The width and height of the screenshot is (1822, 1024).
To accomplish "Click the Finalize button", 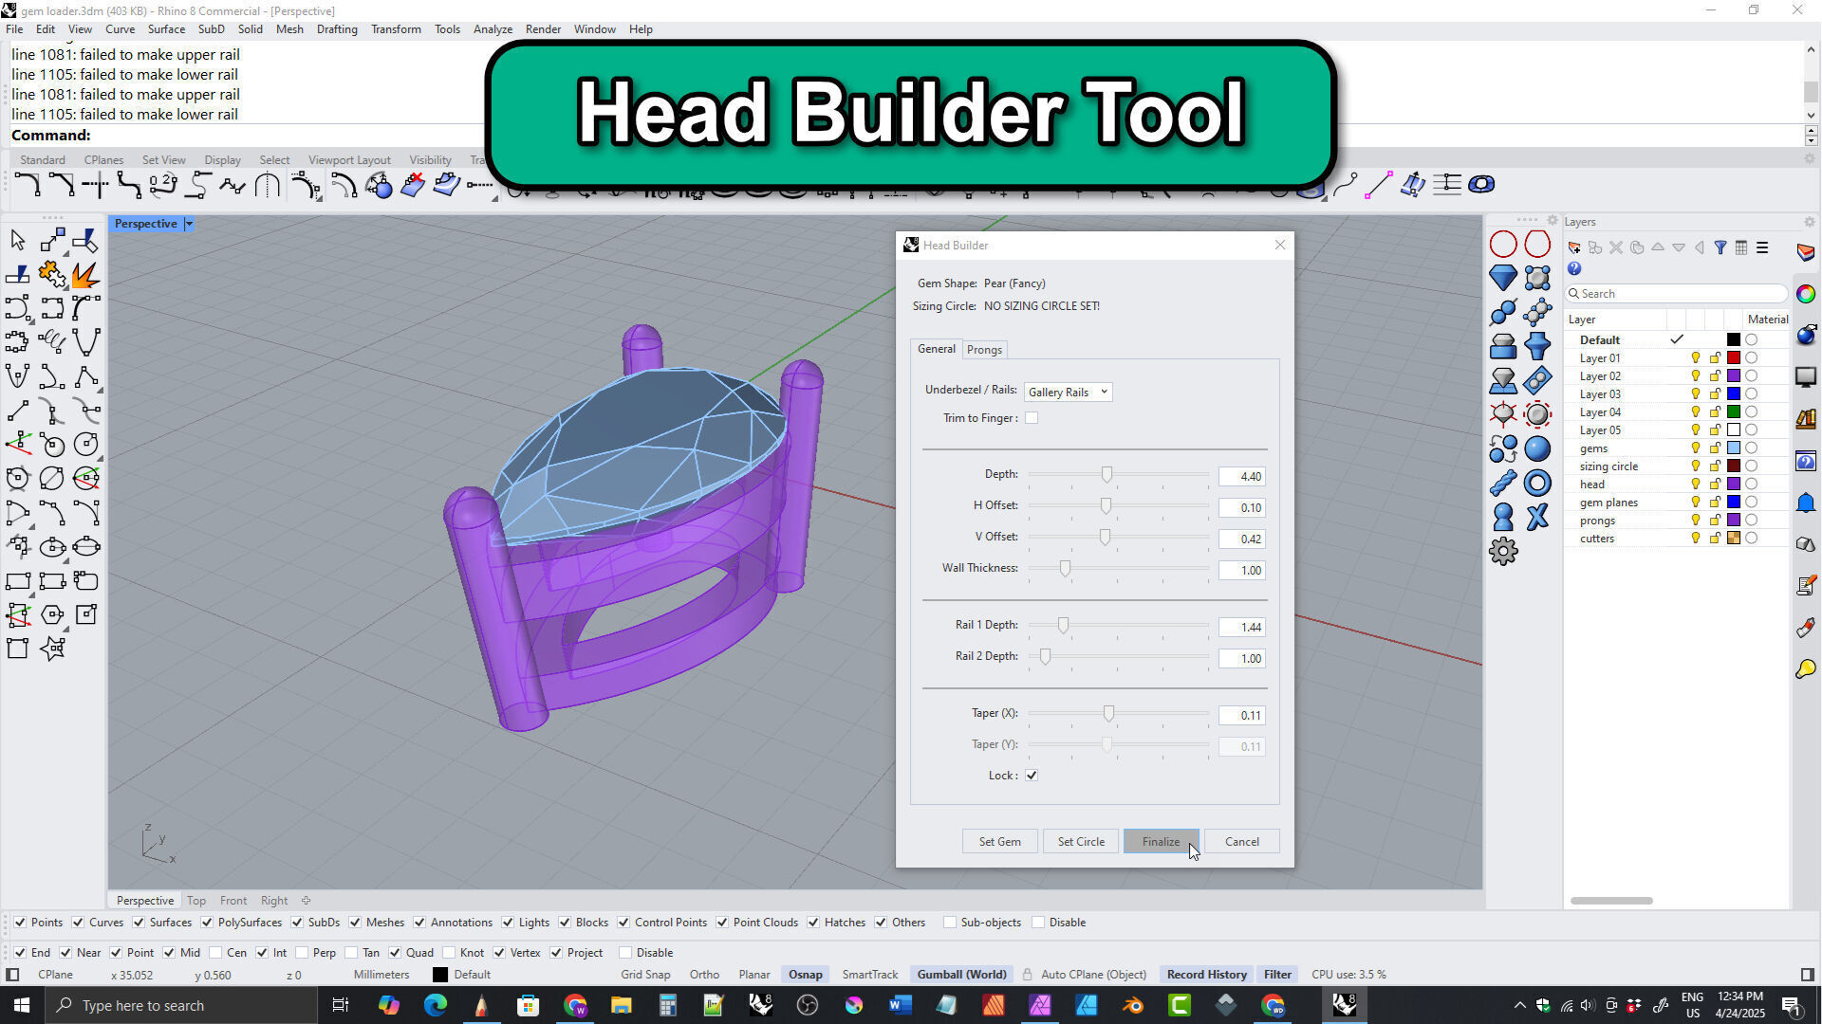I will (x=1161, y=842).
